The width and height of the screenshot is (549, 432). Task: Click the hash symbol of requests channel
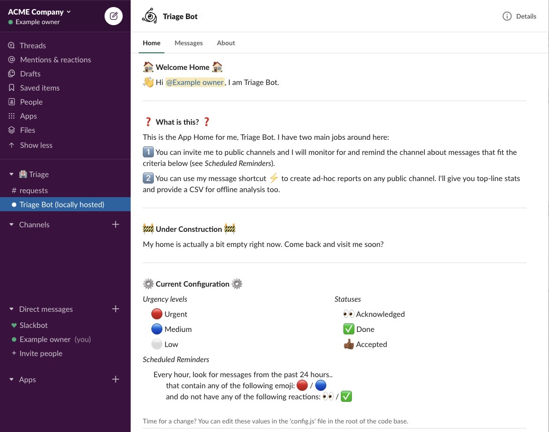pos(14,190)
